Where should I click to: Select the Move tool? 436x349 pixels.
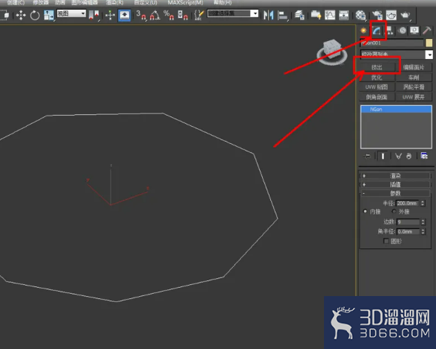pyautogui.click(x=21, y=15)
